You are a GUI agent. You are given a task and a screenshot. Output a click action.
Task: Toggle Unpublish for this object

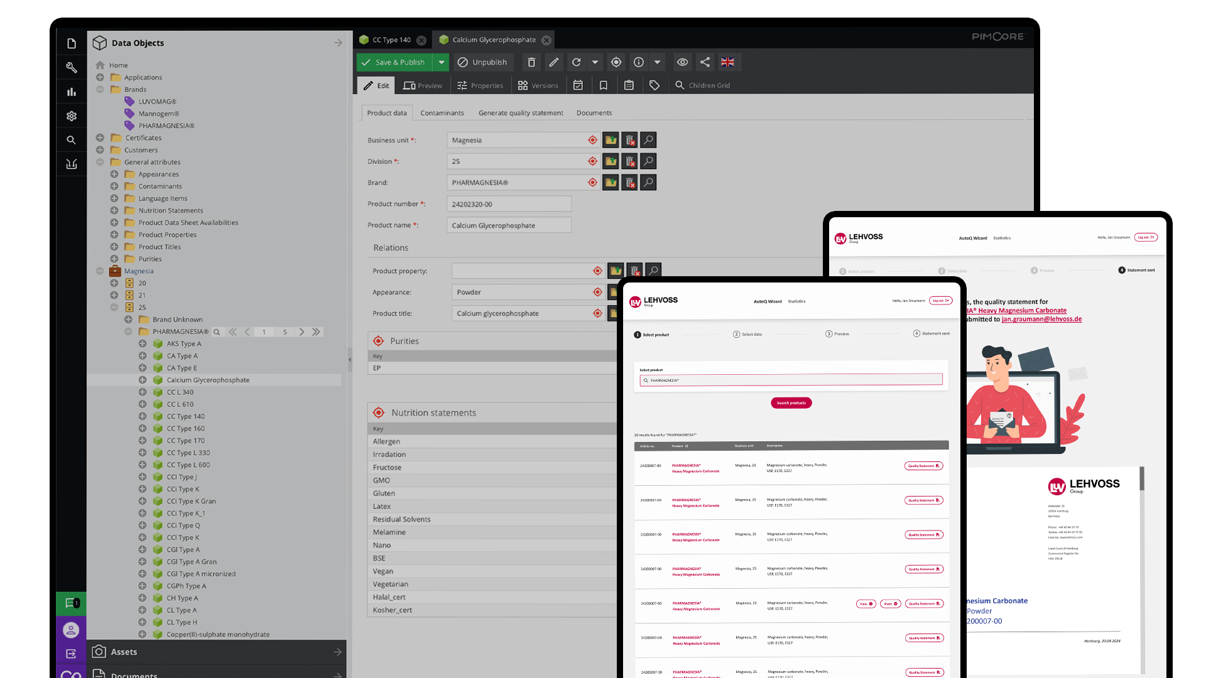(482, 62)
